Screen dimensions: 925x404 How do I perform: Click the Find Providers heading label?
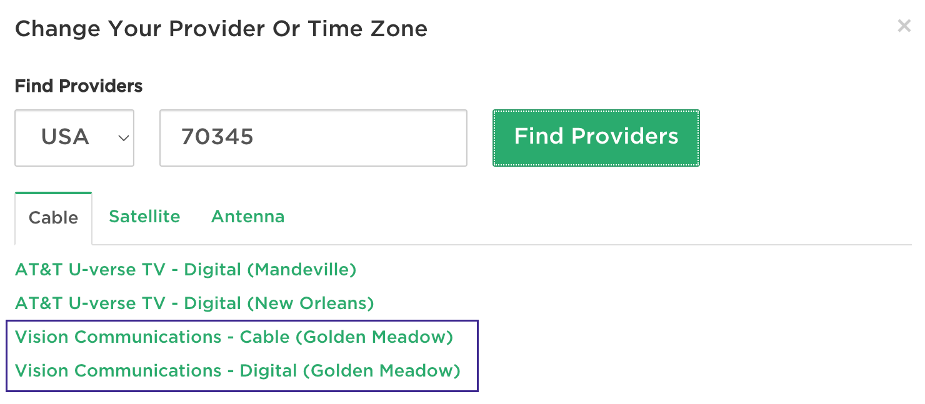pyautogui.click(x=78, y=86)
